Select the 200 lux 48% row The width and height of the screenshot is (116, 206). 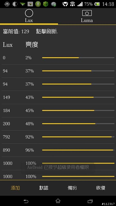pyautogui.click(x=58, y=124)
